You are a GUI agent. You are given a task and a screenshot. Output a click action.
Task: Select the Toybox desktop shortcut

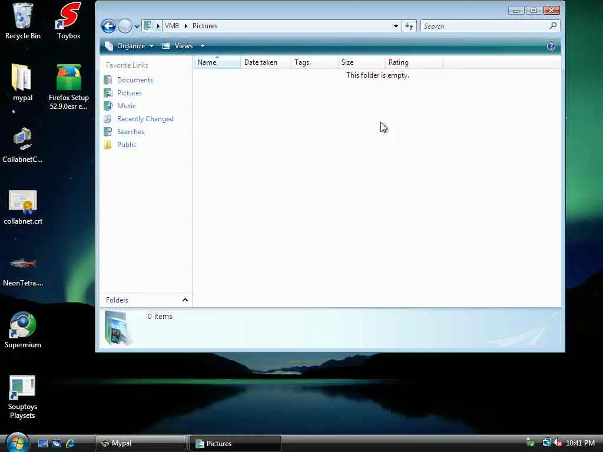[68, 21]
